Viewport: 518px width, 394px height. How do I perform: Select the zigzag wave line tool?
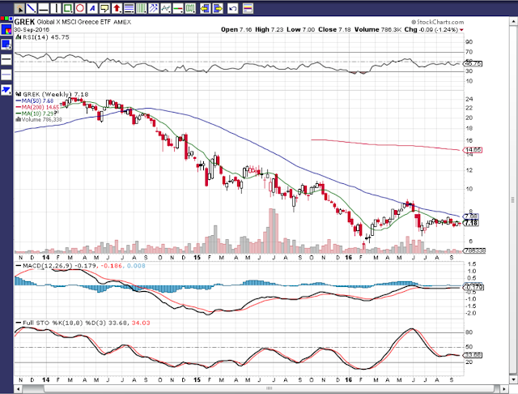click(166, 8)
